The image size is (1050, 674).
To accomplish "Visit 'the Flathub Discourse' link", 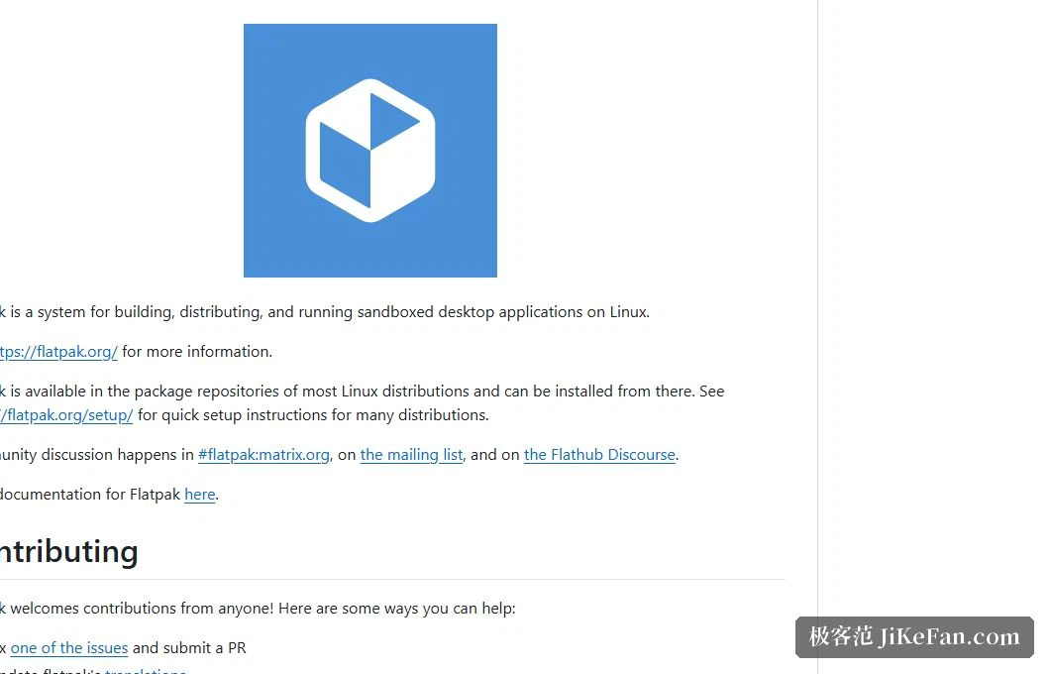I will coord(599,455).
